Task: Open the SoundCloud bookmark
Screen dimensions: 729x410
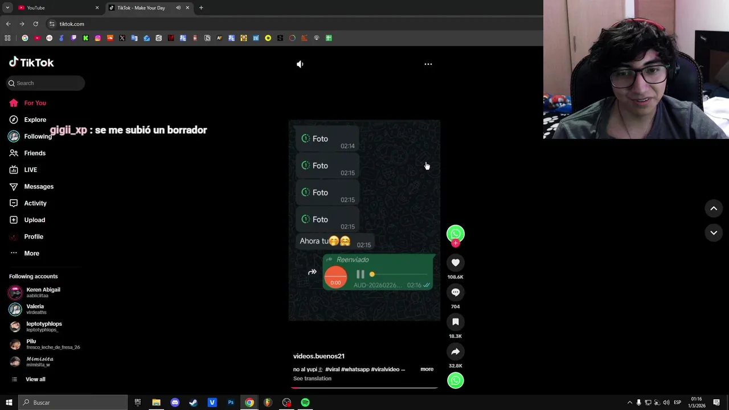Action: pos(110,38)
